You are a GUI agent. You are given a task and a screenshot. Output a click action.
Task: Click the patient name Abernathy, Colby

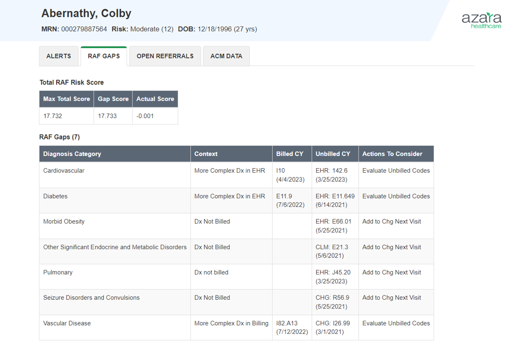[86, 13]
